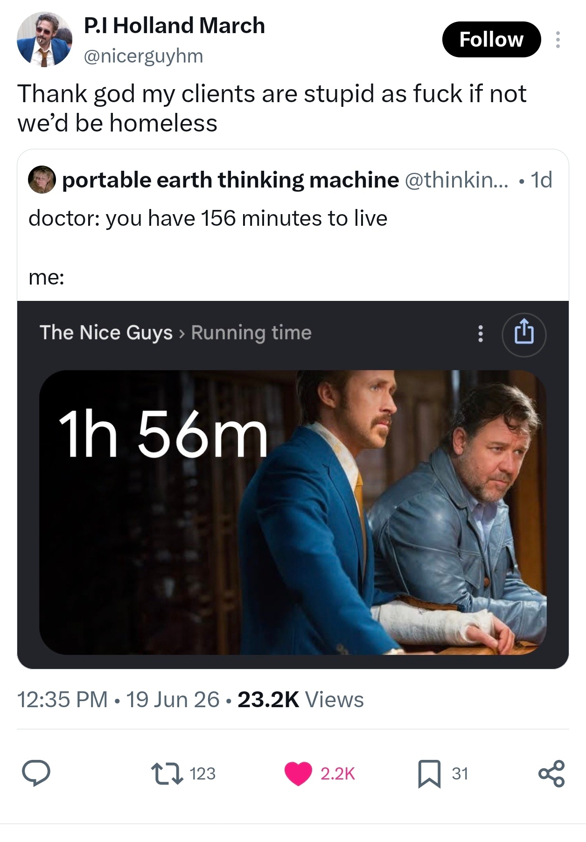Open P.I Holland March's profile avatar
This screenshot has height=842, width=586.
tap(44, 40)
